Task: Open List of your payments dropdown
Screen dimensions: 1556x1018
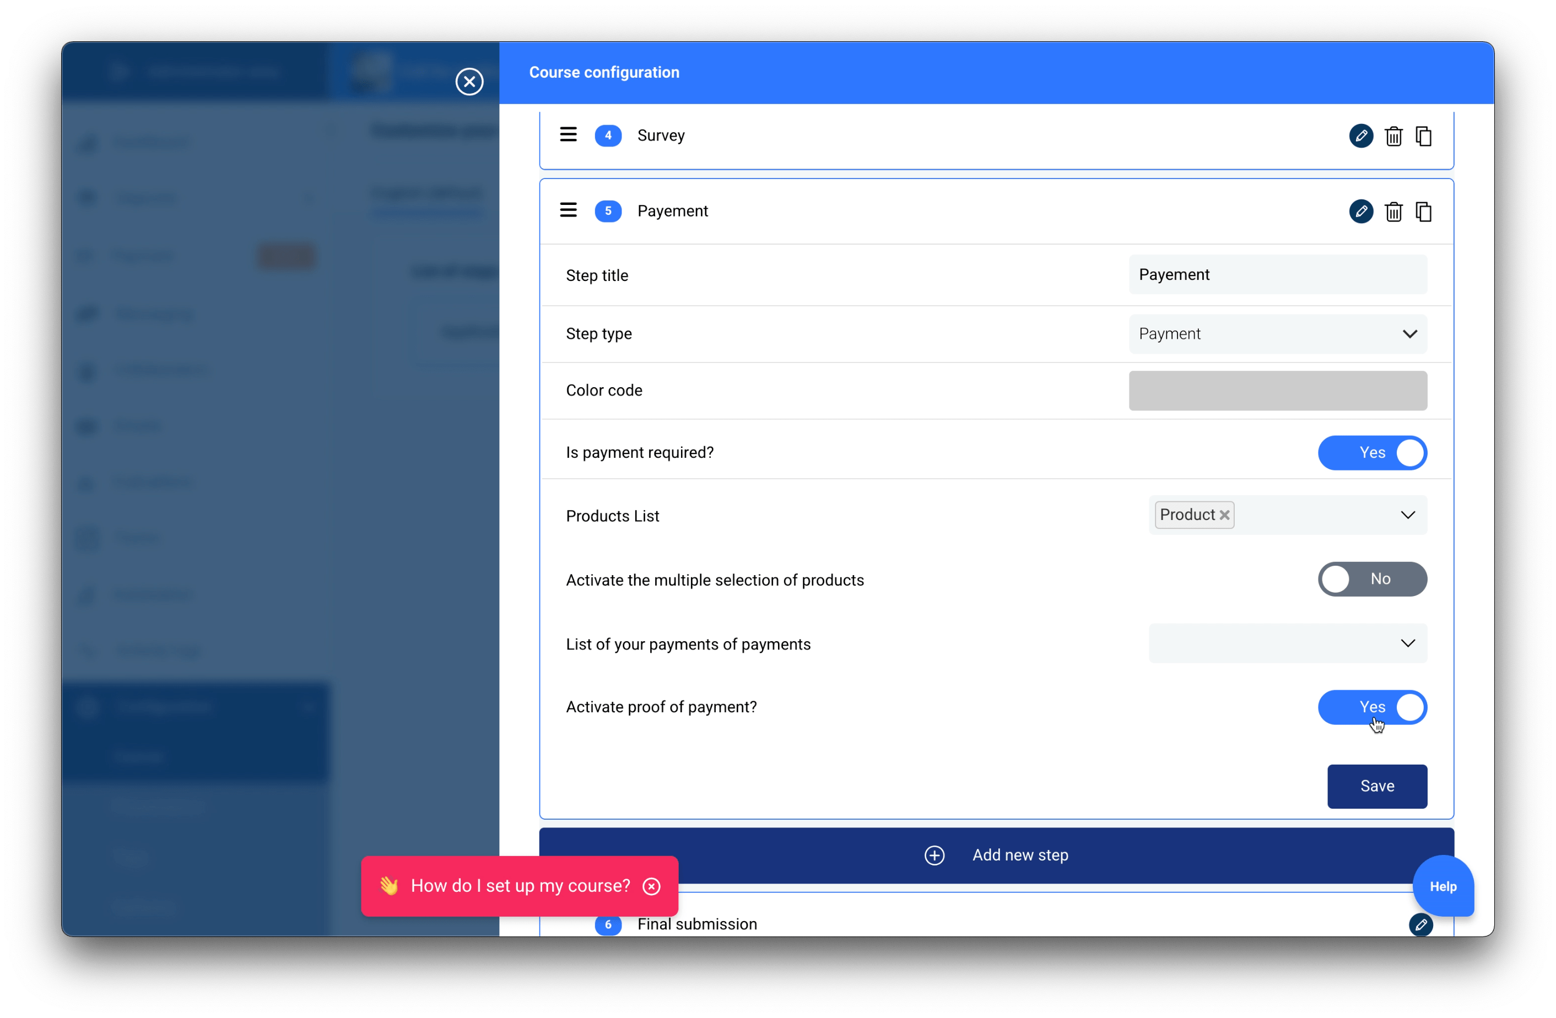Action: tap(1287, 643)
